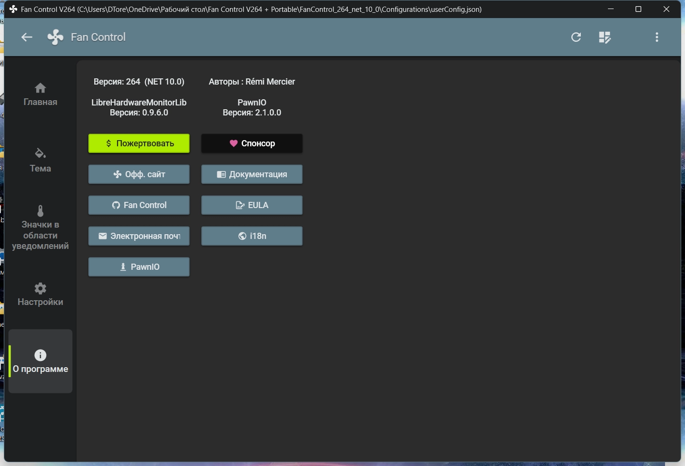Click the Fan Control fan logo
The width and height of the screenshot is (685, 466).
56,37
